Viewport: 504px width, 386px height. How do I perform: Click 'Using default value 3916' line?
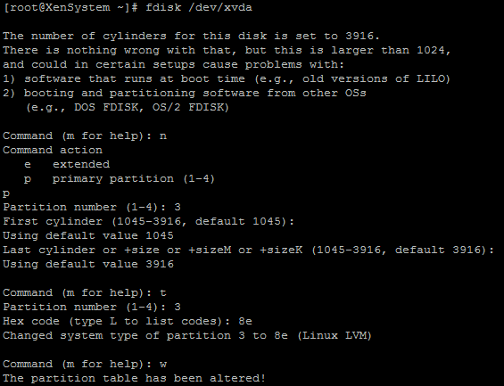tap(88, 264)
